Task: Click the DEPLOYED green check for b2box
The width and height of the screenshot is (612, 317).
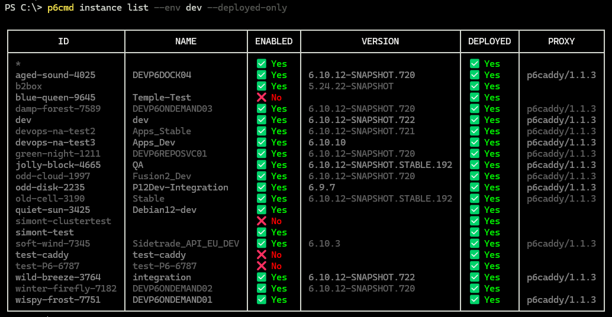Action: [x=475, y=86]
